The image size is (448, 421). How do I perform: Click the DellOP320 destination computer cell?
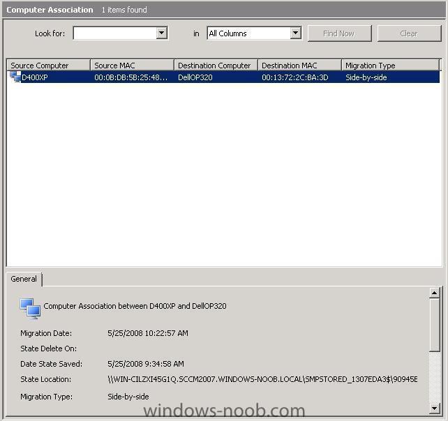pyautogui.click(x=195, y=77)
